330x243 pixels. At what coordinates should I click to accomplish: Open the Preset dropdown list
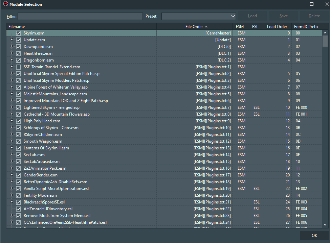233,16
